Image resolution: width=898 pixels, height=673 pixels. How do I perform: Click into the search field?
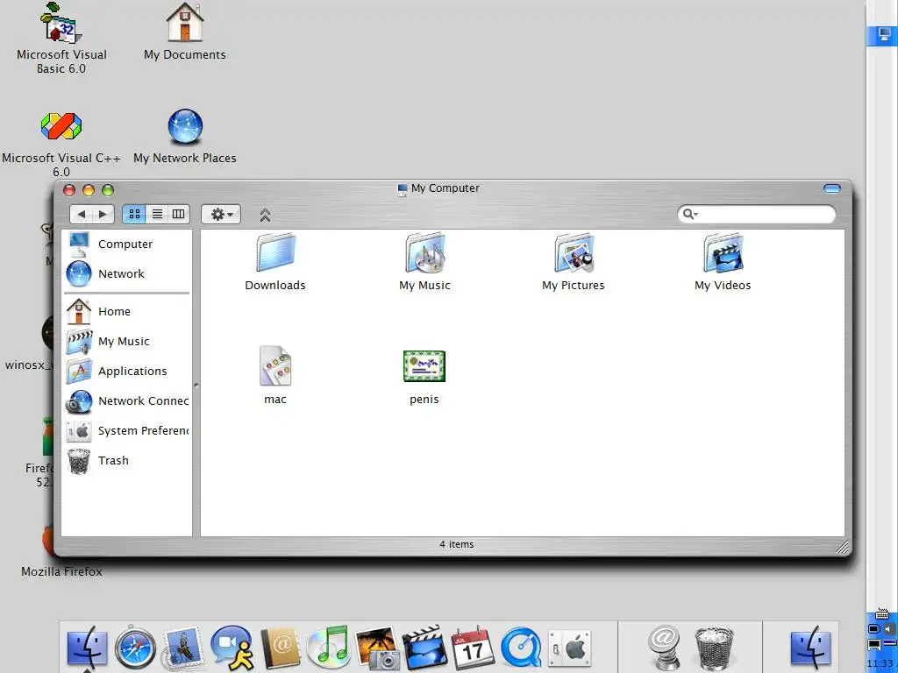point(756,214)
